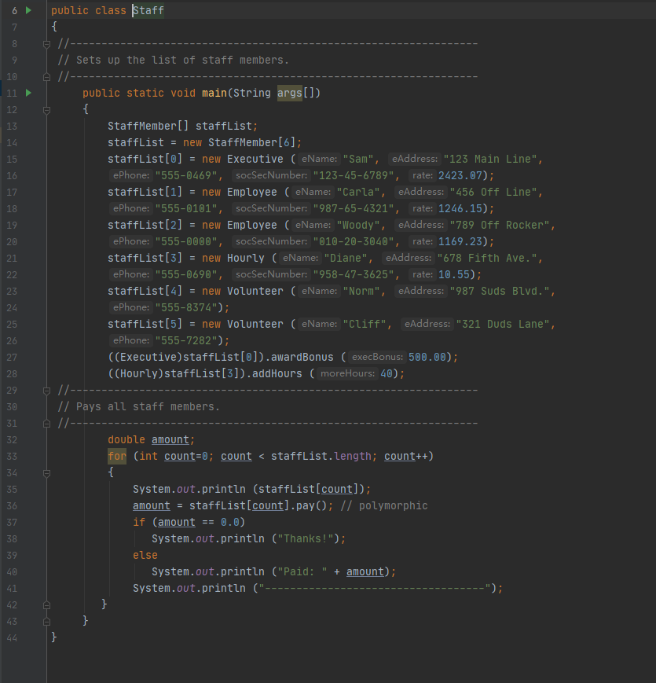
Task: Click the highlighted 'for' keyword
Action: pyautogui.click(x=115, y=456)
